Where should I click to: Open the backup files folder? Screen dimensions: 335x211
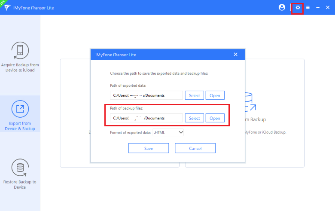point(215,118)
